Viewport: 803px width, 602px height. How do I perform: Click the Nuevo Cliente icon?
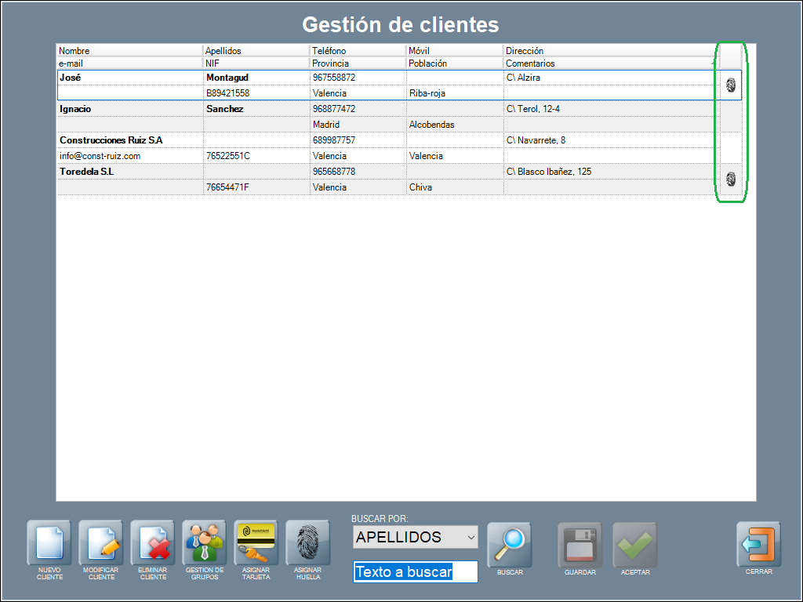(49, 543)
